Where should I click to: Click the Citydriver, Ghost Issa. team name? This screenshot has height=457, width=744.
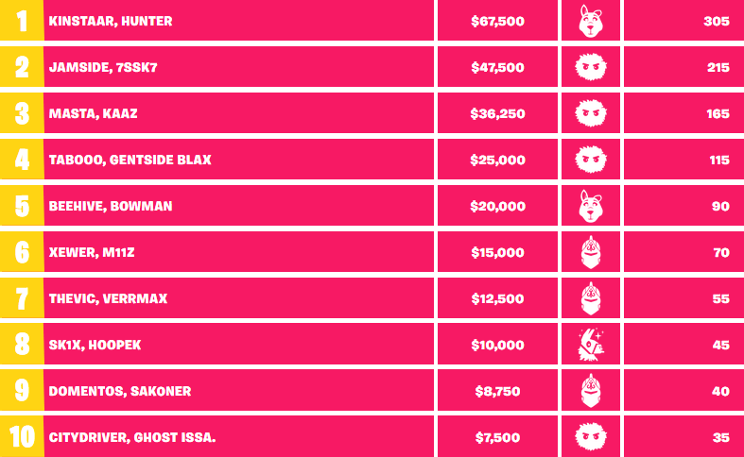point(132,437)
